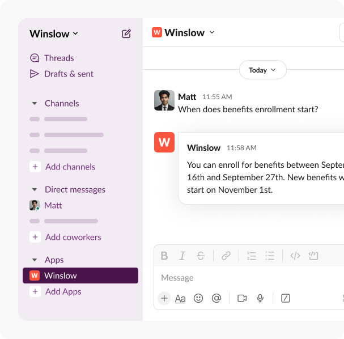
Task: Open the Threads view
Action: (x=52, y=58)
